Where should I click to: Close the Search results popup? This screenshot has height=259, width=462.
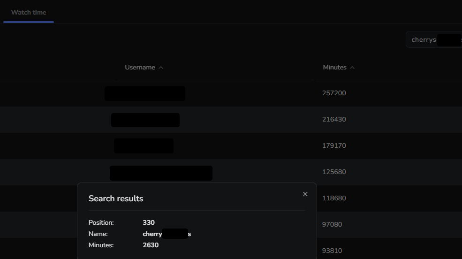(x=305, y=194)
